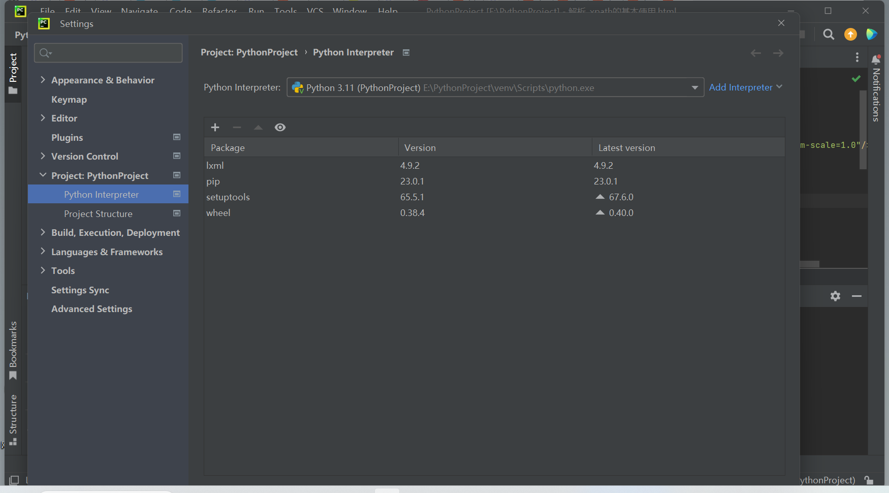The width and height of the screenshot is (889, 493).
Task: Click inside the settings search field
Action: pos(108,52)
